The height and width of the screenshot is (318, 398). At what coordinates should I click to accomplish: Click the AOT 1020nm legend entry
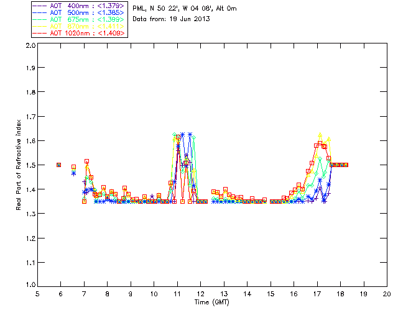(x=79, y=33)
